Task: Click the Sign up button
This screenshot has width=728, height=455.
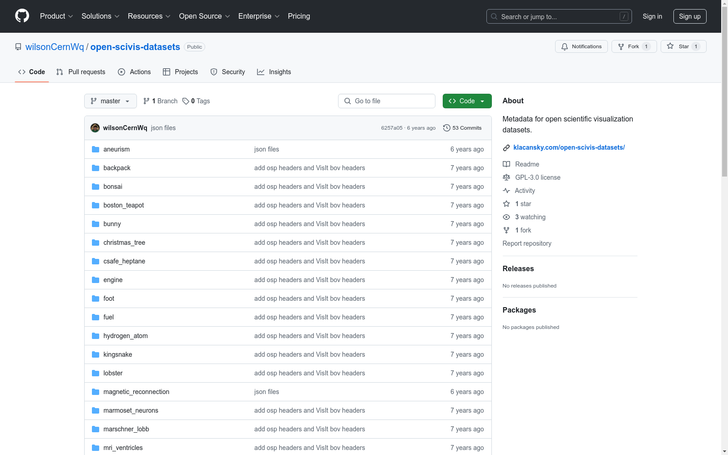Action: (690, 16)
